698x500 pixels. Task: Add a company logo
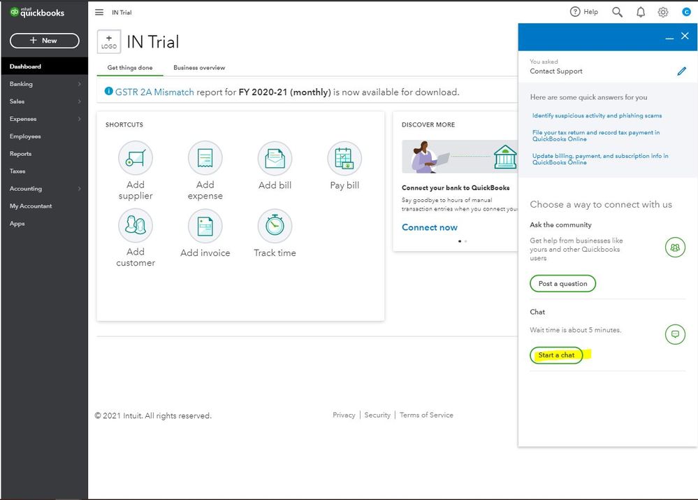tap(109, 42)
